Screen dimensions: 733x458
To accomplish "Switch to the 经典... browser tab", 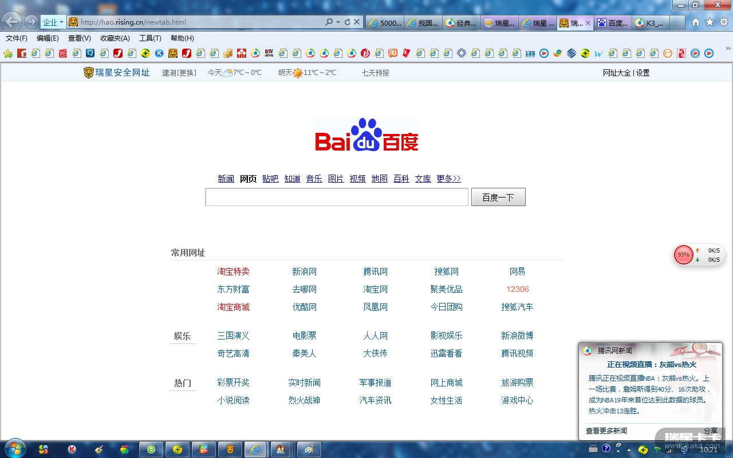I will click(460, 23).
